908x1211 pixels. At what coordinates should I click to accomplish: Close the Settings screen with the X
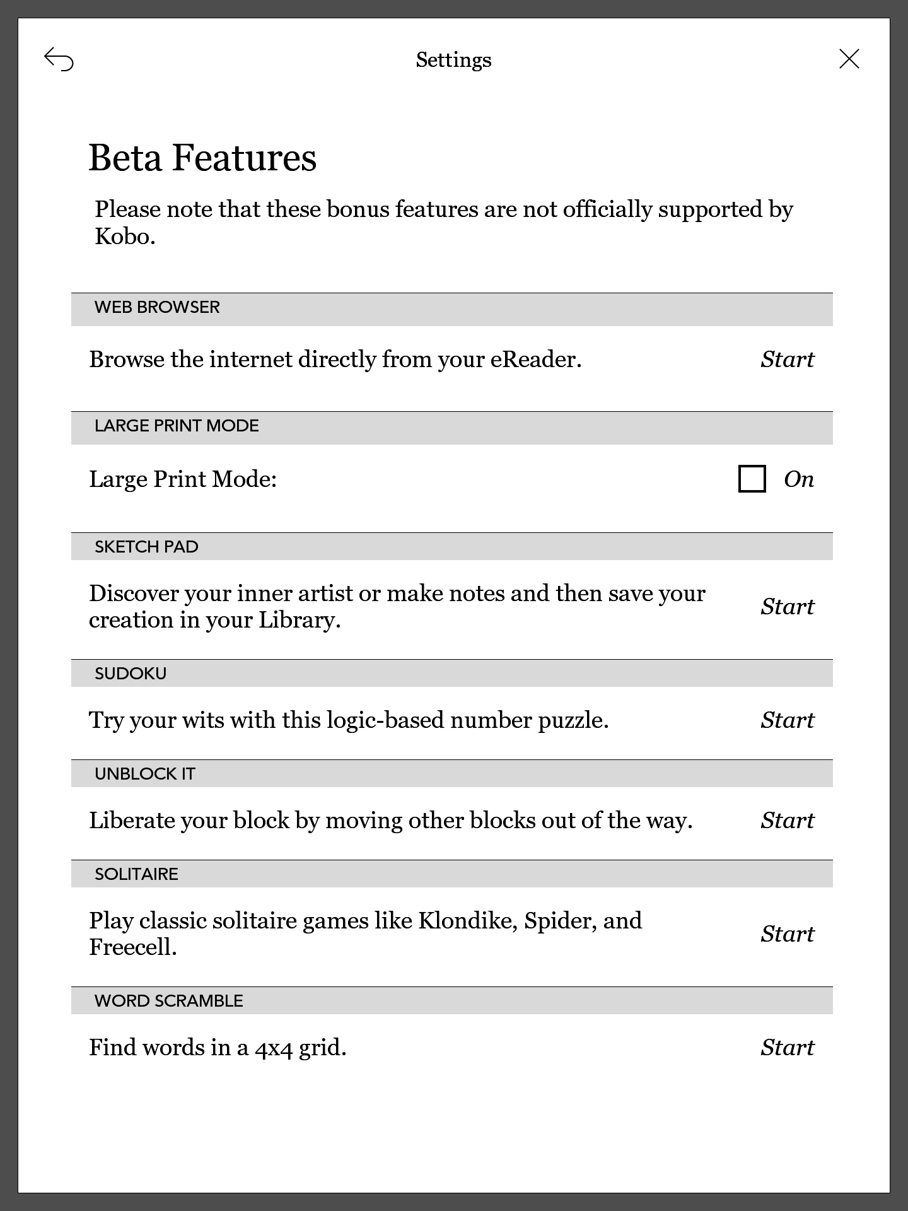tap(849, 59)
